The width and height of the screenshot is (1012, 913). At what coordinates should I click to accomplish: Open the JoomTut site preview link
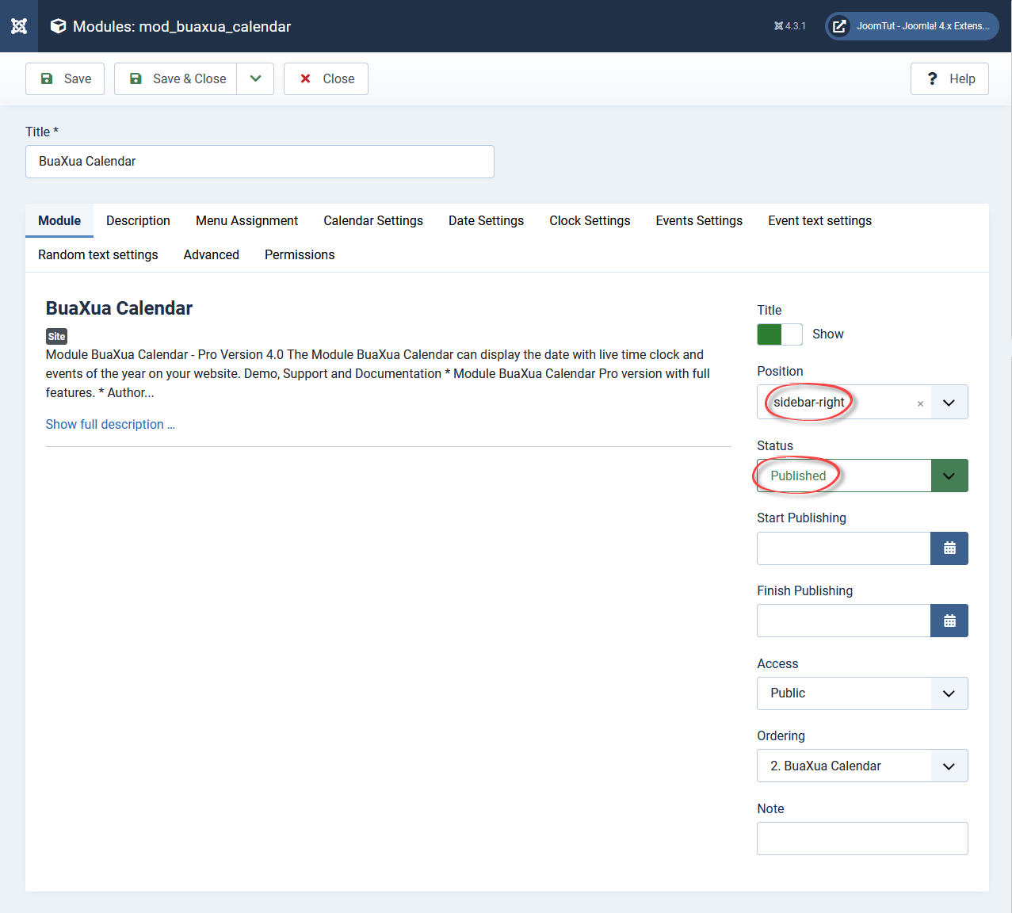[912, 26]
